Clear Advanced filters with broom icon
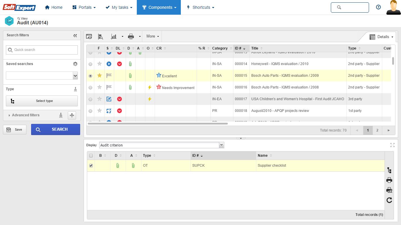401x225 pixels. (61, 115)
